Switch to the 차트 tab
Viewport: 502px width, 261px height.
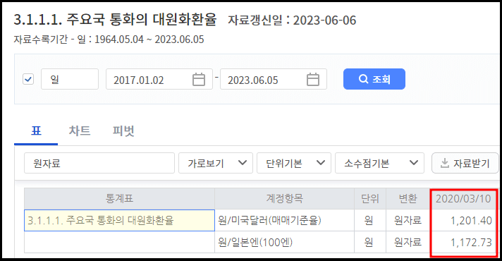point(80,131)
